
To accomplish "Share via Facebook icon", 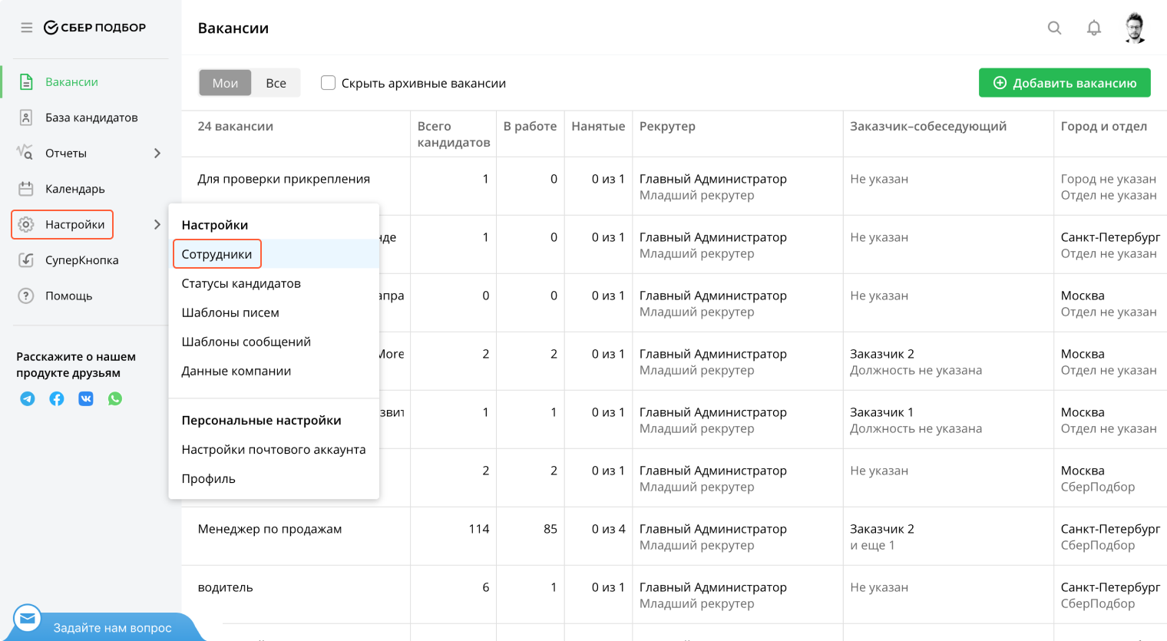I will coord(57,398).
